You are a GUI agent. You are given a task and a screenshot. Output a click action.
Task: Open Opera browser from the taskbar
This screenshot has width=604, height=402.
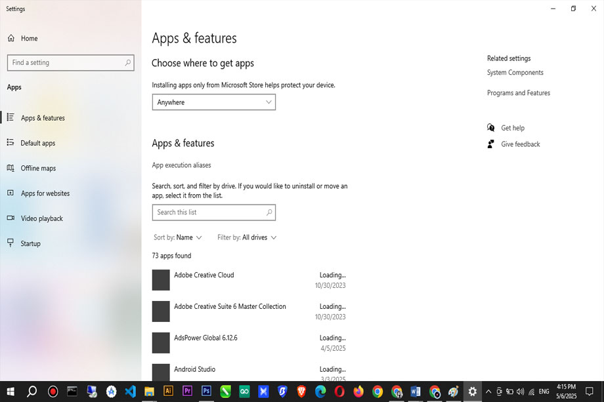point(339,392)
